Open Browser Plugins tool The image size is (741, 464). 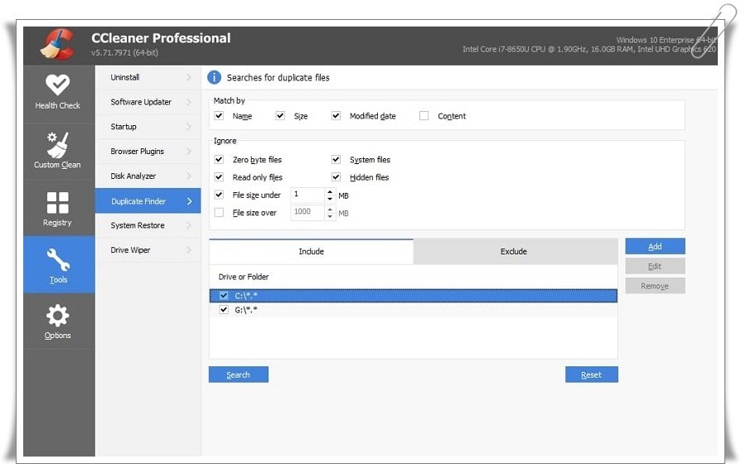pos(148,151)
